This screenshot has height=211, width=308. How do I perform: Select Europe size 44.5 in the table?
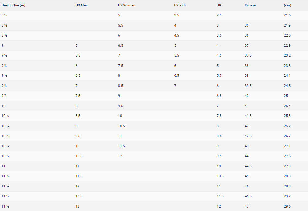[x=248, y=166]
